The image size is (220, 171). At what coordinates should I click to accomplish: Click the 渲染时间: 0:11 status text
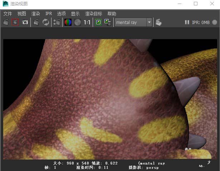point(92,167)
